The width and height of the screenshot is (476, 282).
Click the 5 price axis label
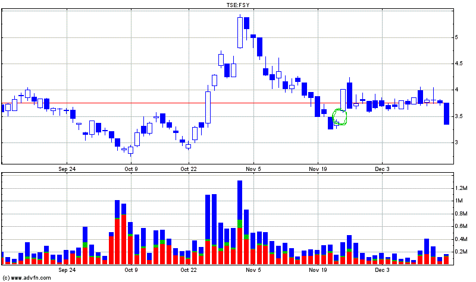[x=456, y=37]
